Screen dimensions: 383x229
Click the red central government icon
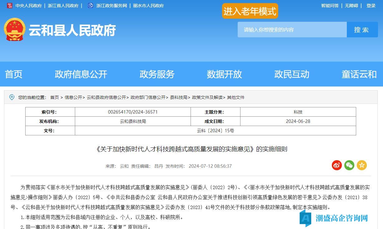pos(10,6)
